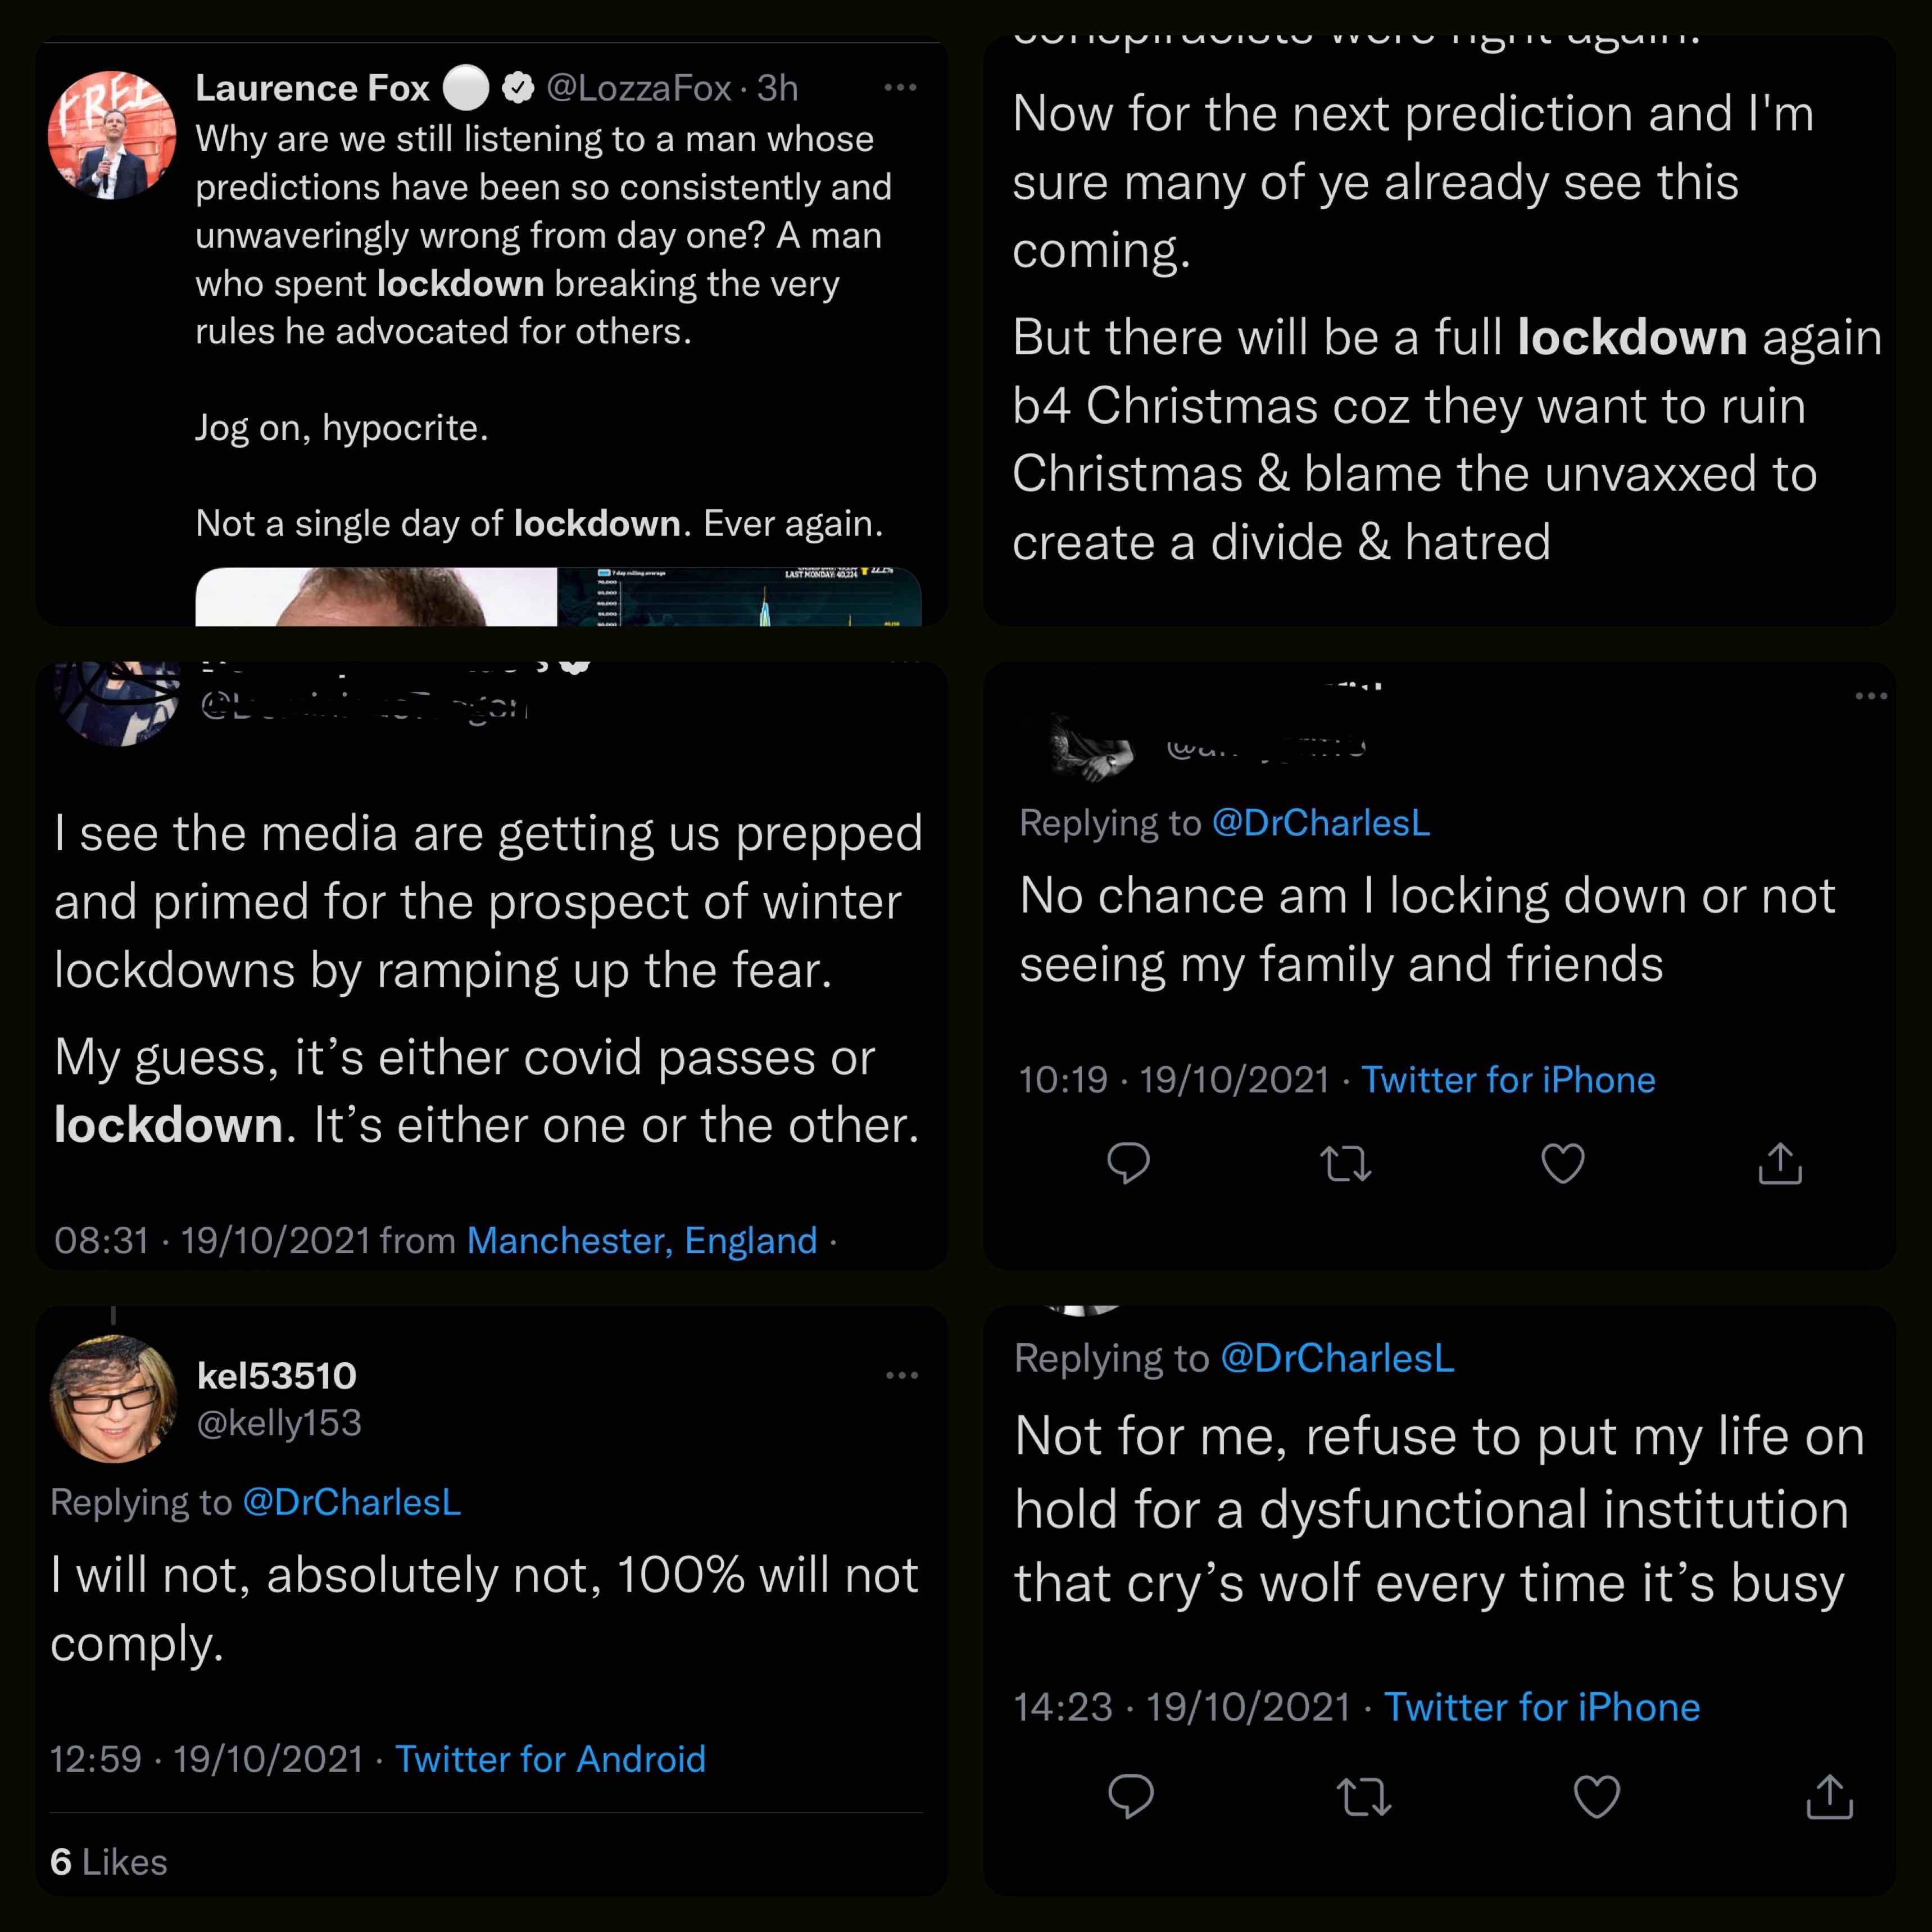The width and height of the screenshot is (1932, 1932).
Task: Open more options menu on kel53510 tweet
Action: tap(901, 1376)
